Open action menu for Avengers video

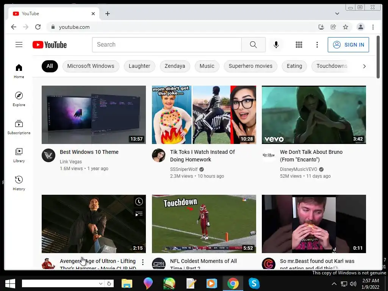click(143, 262)
